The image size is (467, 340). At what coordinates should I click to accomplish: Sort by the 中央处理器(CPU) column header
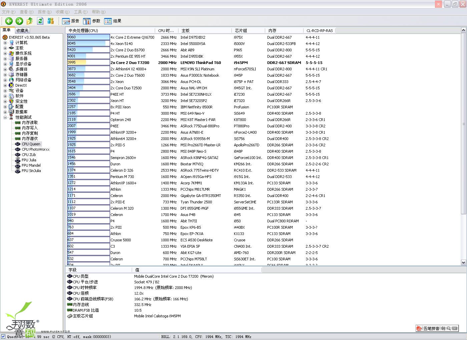(x=111, y=31)
